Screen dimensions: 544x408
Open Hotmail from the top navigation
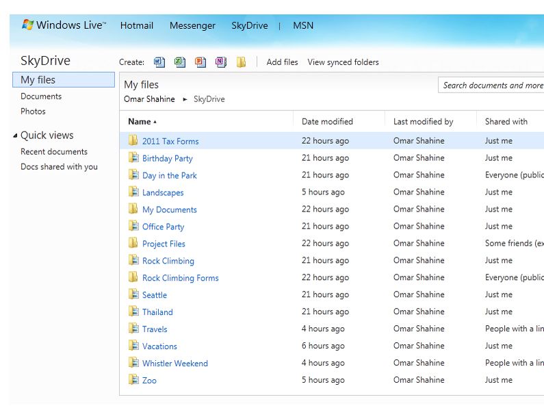pyautogui.click(x=137, y=26)
